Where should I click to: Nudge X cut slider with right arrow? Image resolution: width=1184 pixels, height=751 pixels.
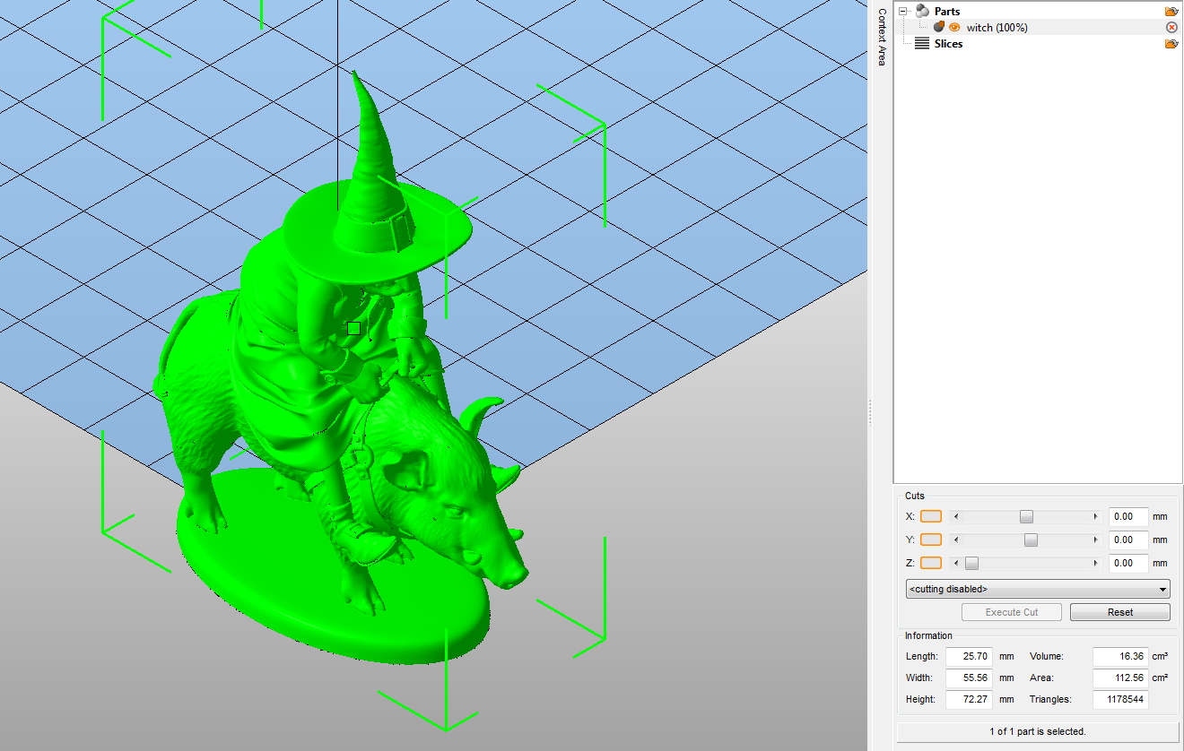tap(1095, 517)
